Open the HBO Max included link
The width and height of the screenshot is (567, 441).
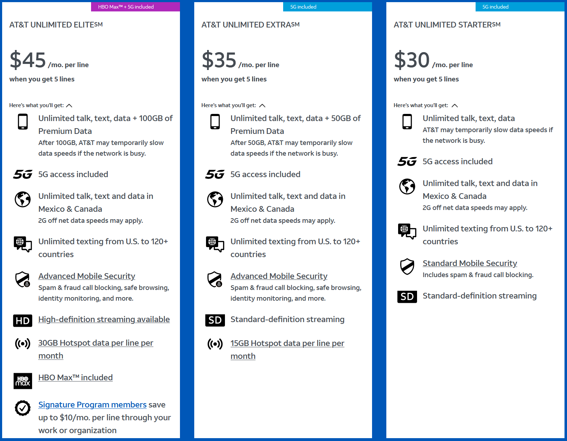coord(76,377)
